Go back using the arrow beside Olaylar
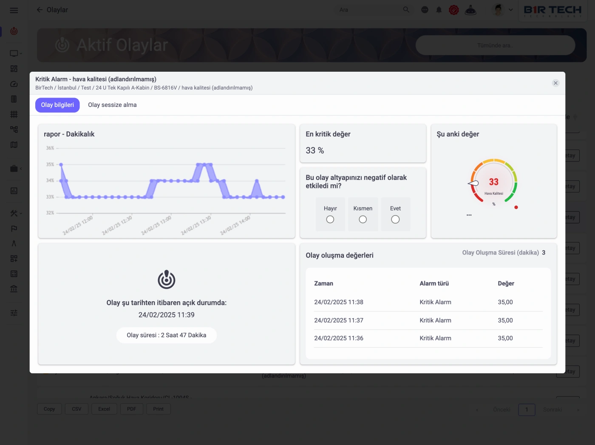 40,10
